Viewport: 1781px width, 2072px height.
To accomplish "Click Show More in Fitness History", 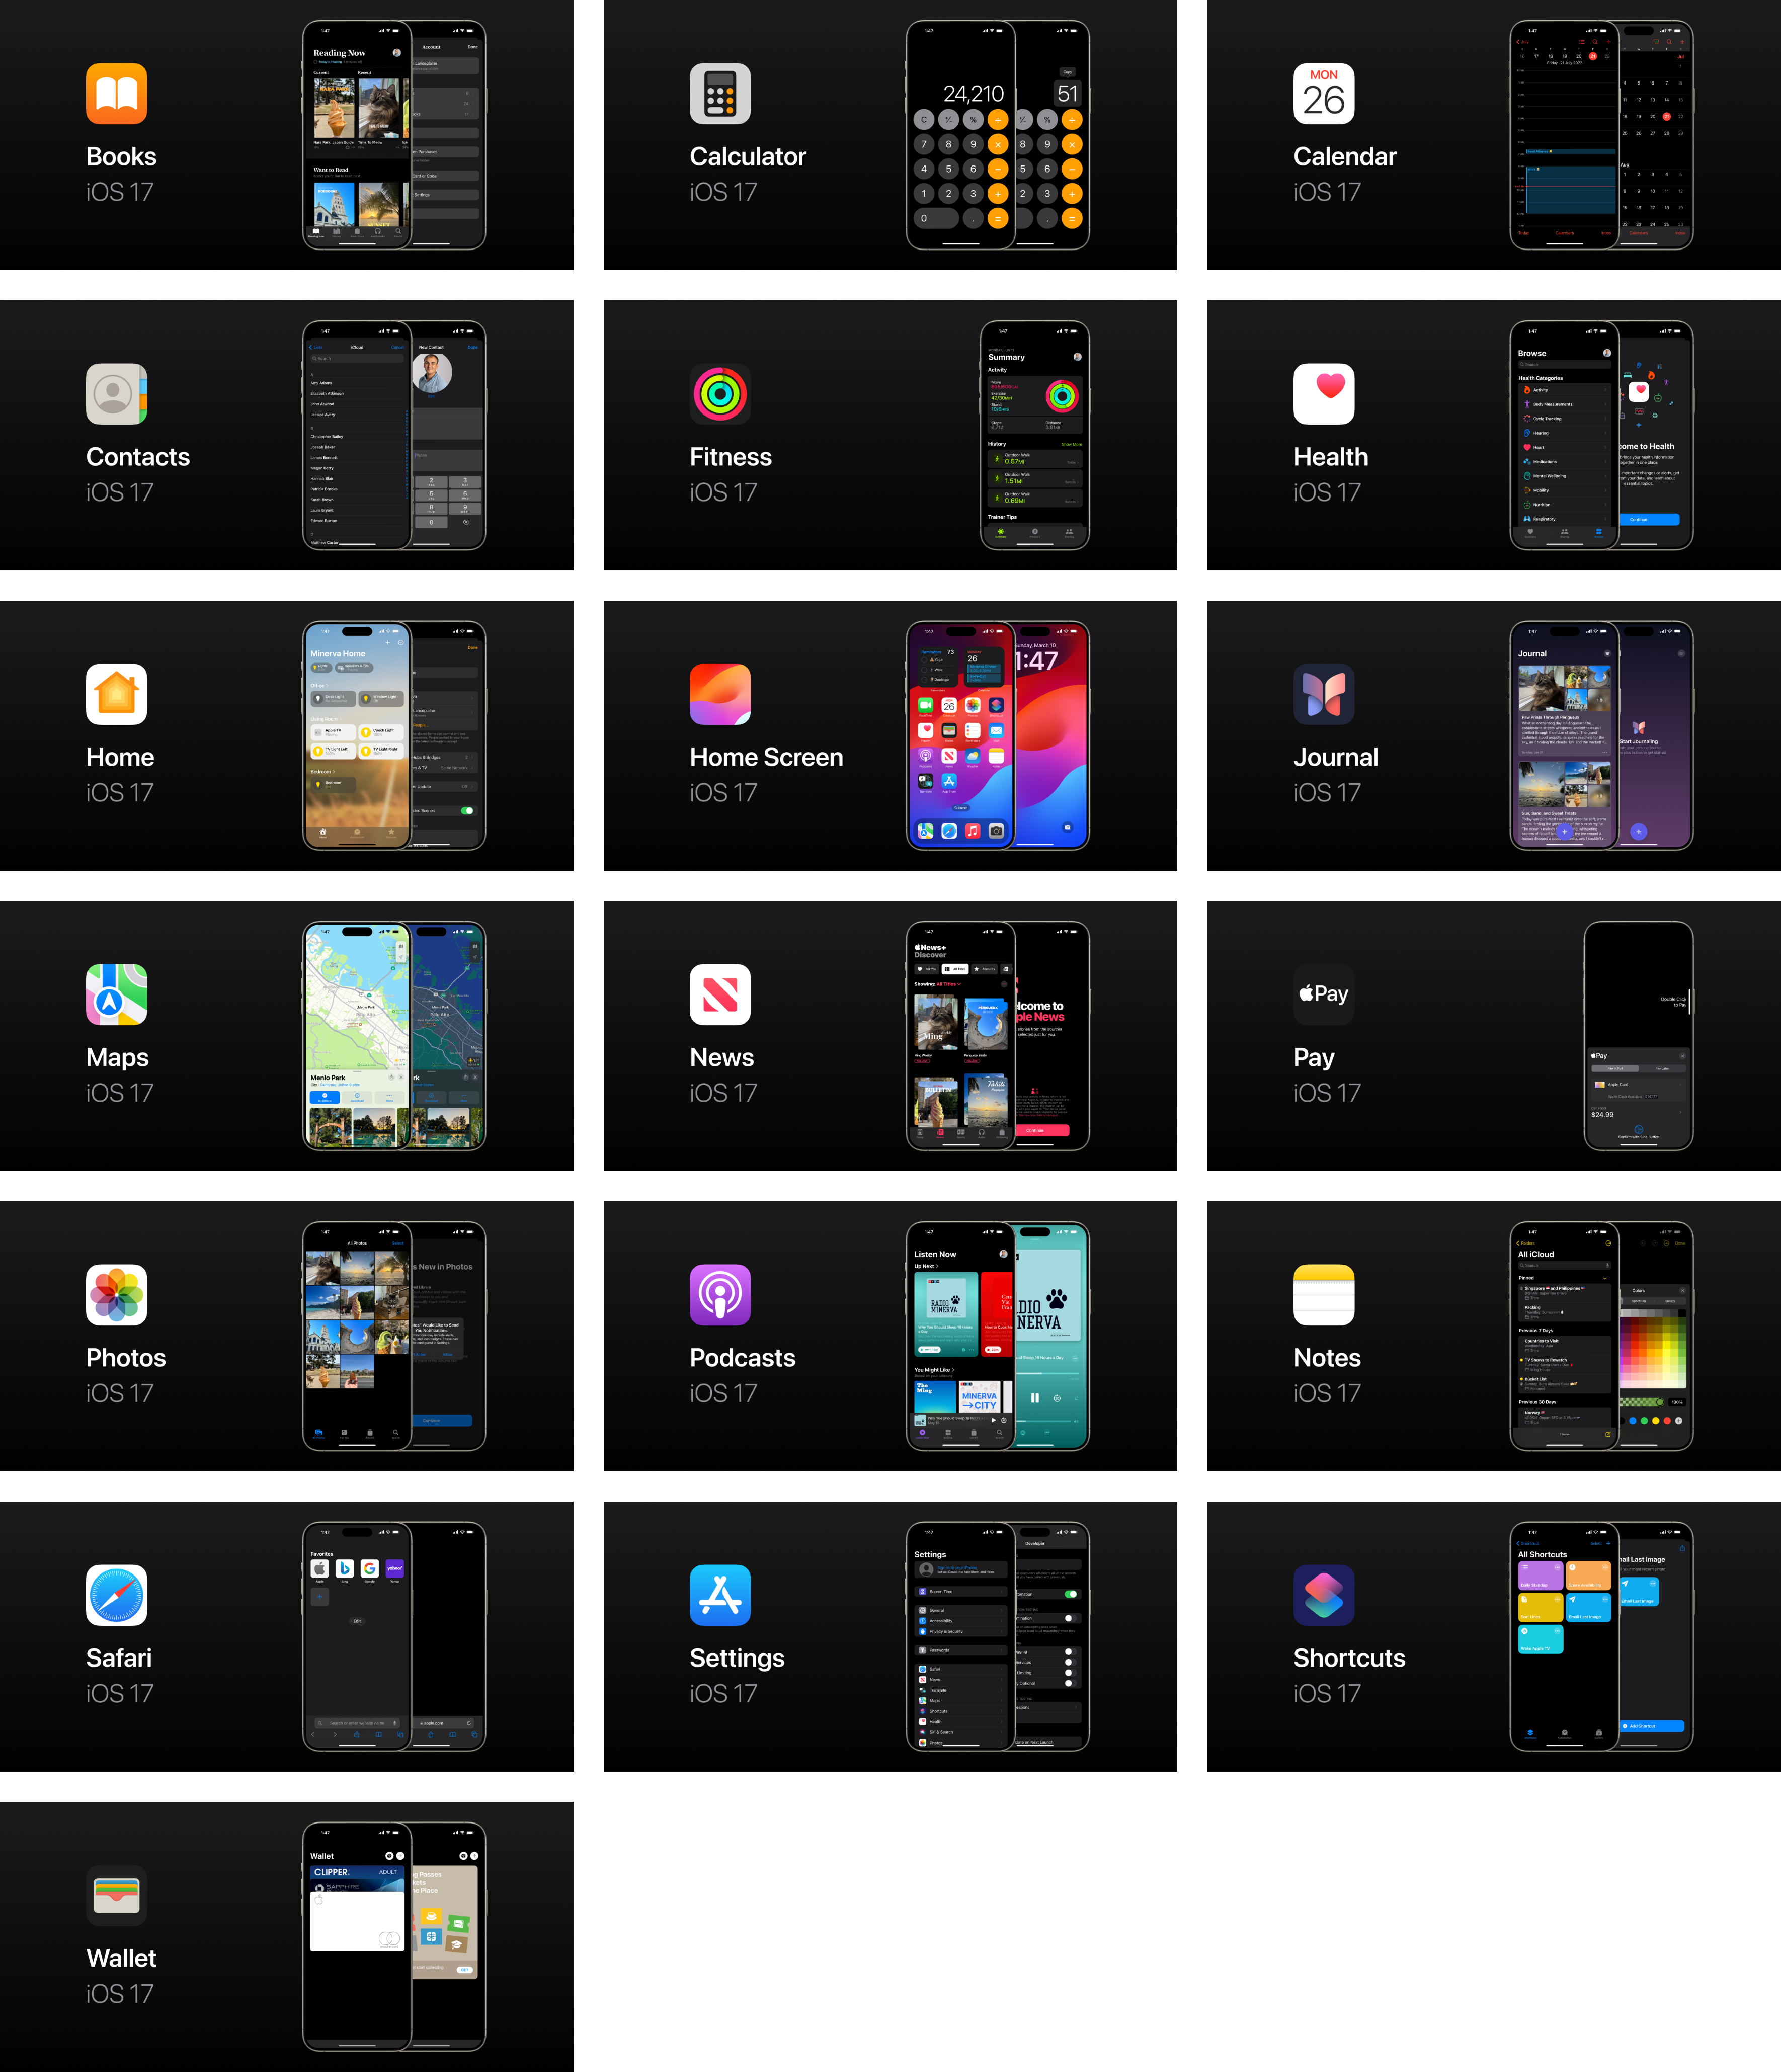I will tap(1071, 444).
